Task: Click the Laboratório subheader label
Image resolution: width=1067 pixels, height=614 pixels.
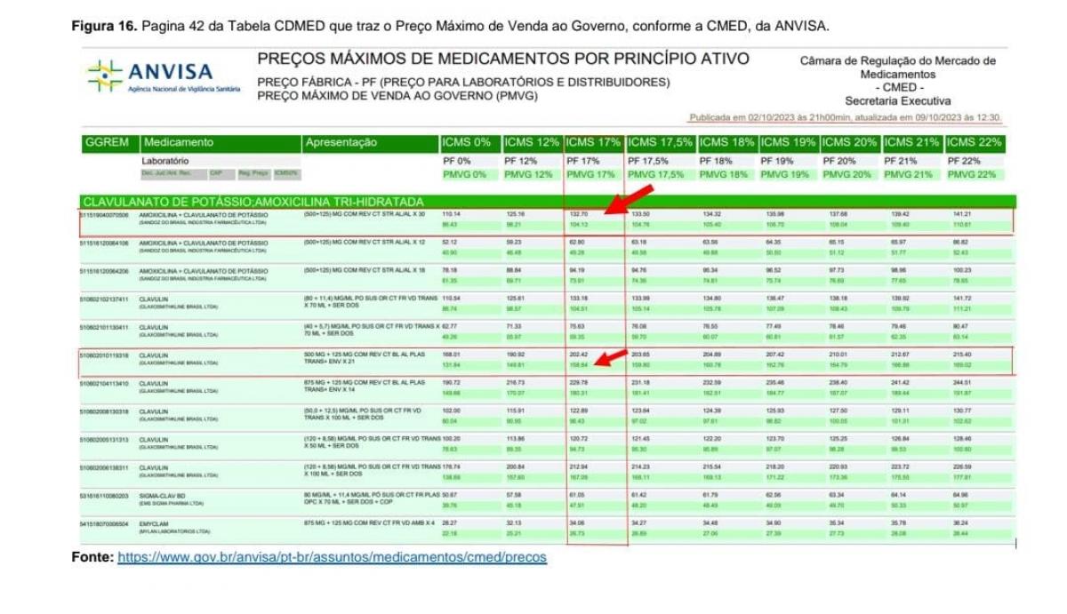Action: pos(165,162)
